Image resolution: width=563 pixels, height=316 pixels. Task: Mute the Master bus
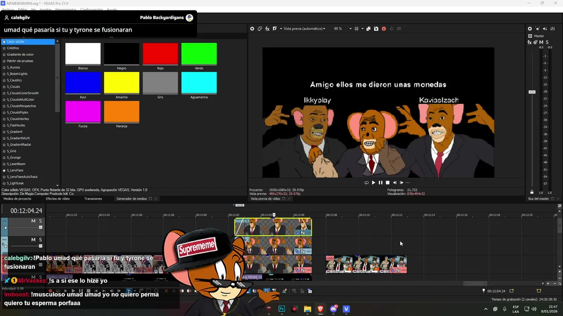pyautogui.click(x=541, y=42)
